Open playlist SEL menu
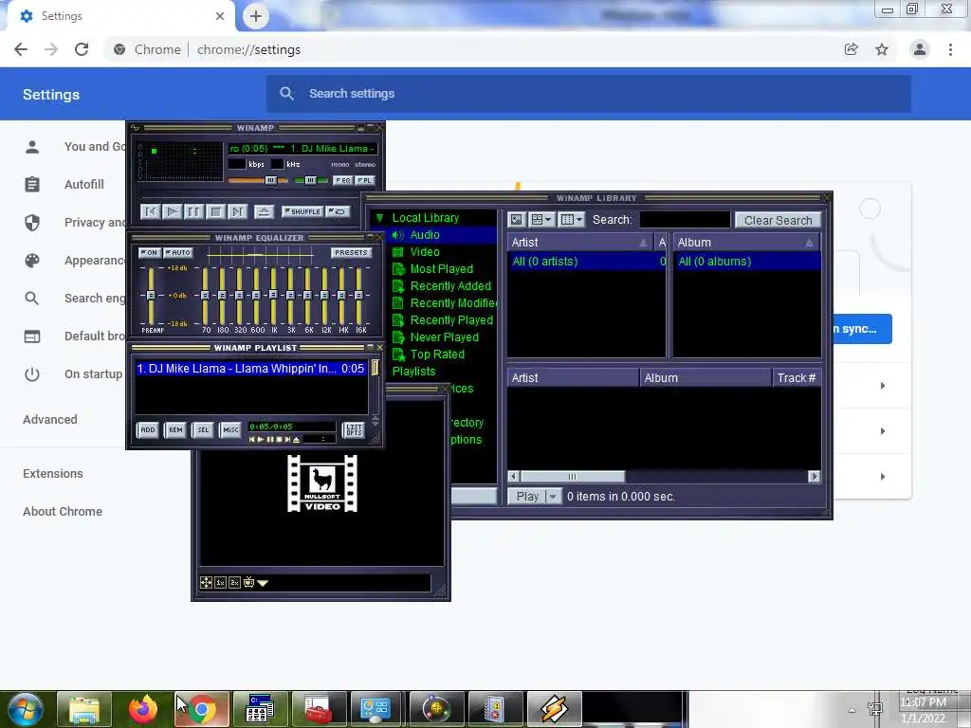Viewport: 971px width, 728px height. pos(203,429)
